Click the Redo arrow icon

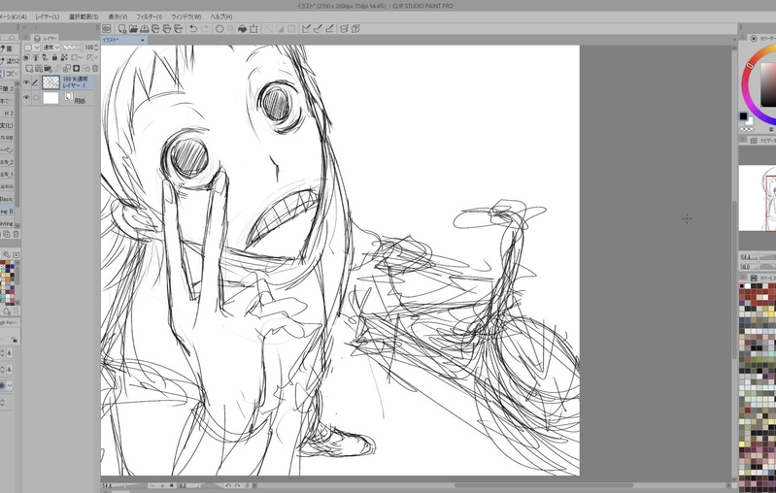tap(204, 29)
